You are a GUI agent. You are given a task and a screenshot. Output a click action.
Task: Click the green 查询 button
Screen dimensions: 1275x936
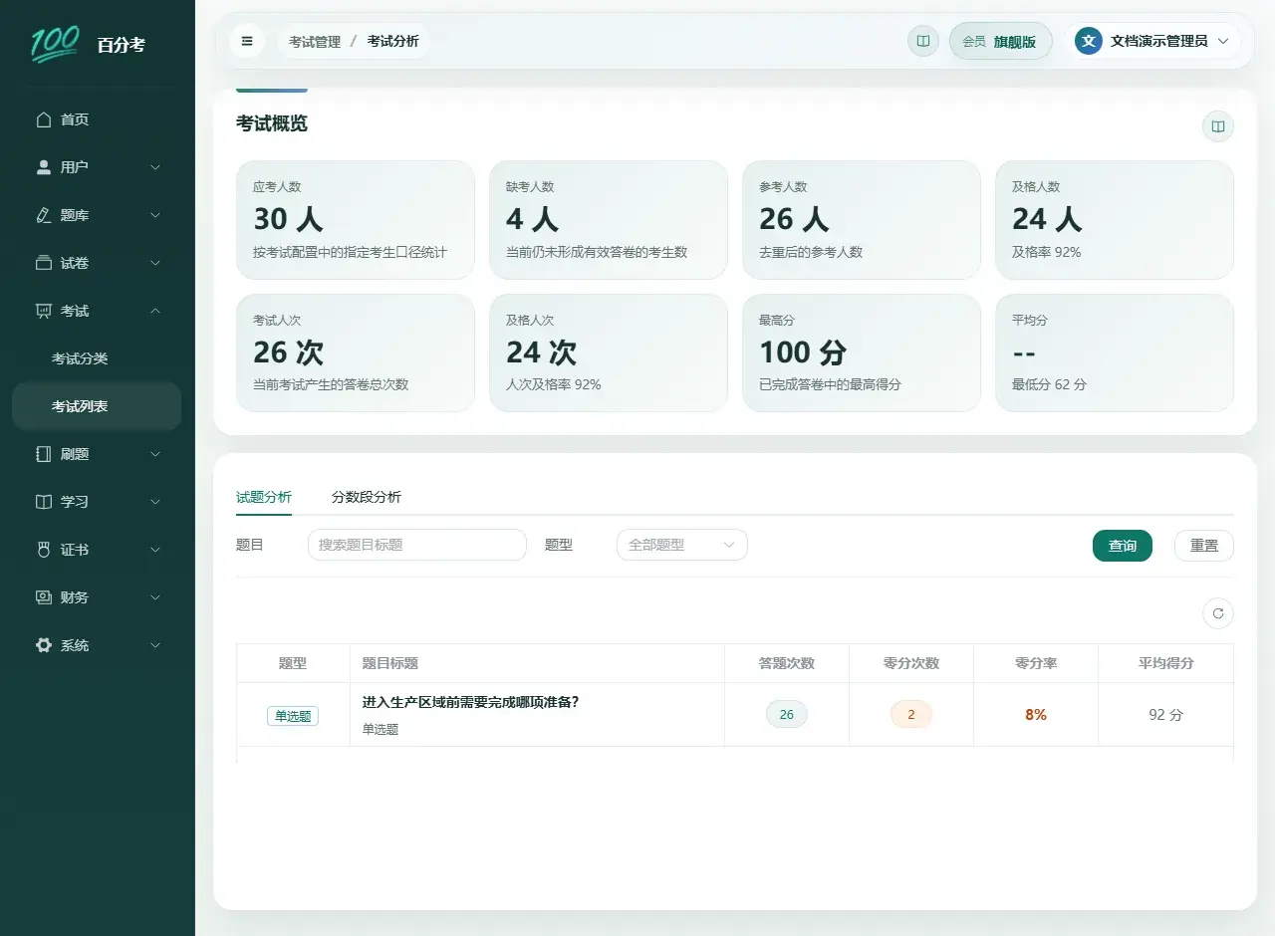click(x=1123, y=546)
